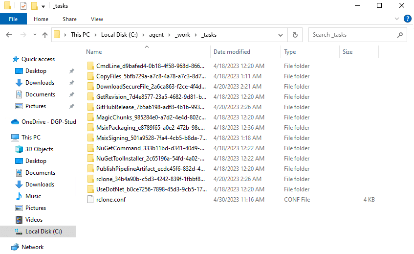Click the Back navigation arrow
414x254 pixels.
click(x=9, y=35)
